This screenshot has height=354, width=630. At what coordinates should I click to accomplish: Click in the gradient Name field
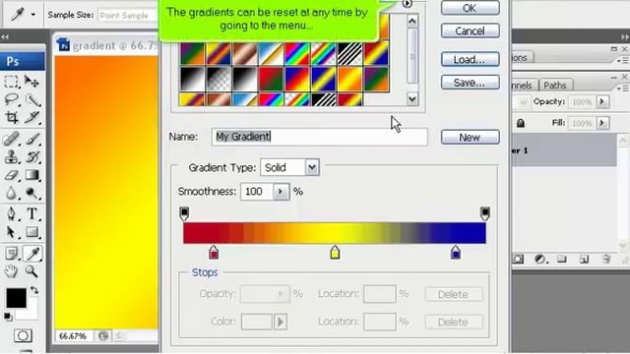click(x=320, y=137)
